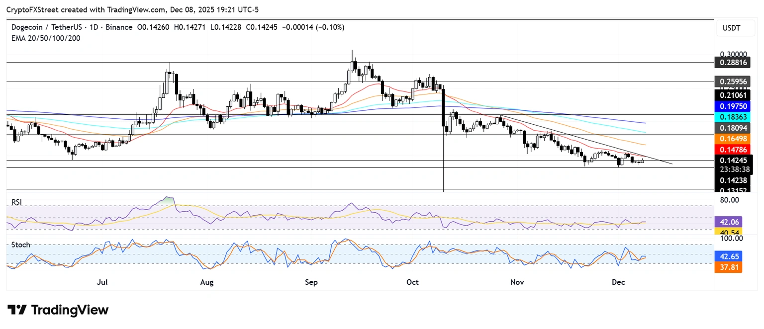Click the orange Stoch value 37.81 tag
The image size is (764, 329).
tap(729, 268)
